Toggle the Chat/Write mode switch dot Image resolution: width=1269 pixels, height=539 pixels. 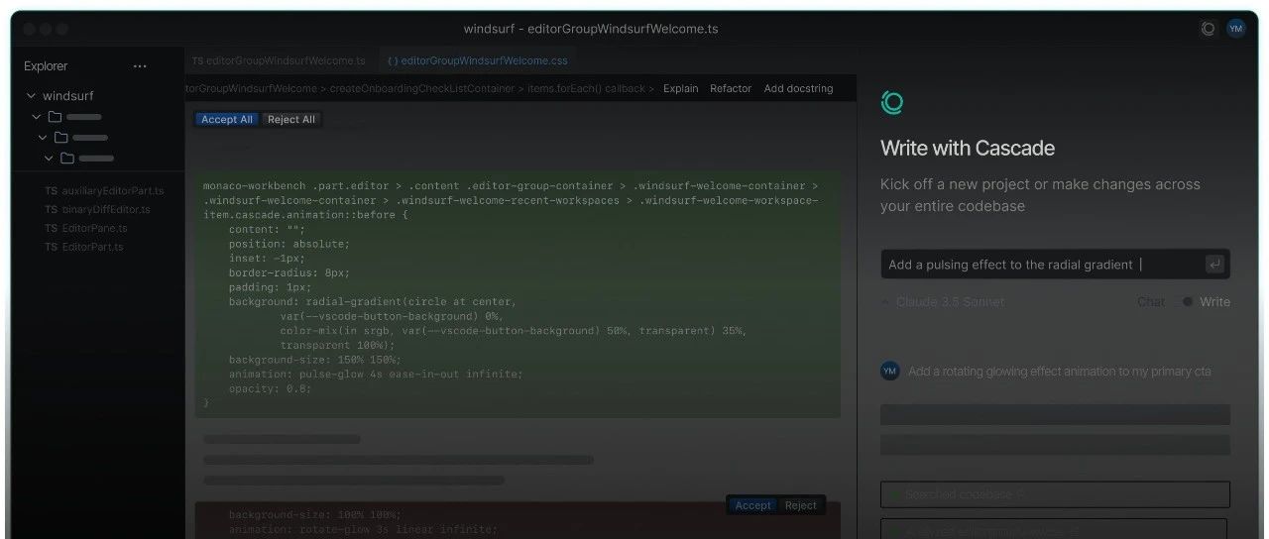1187,302
